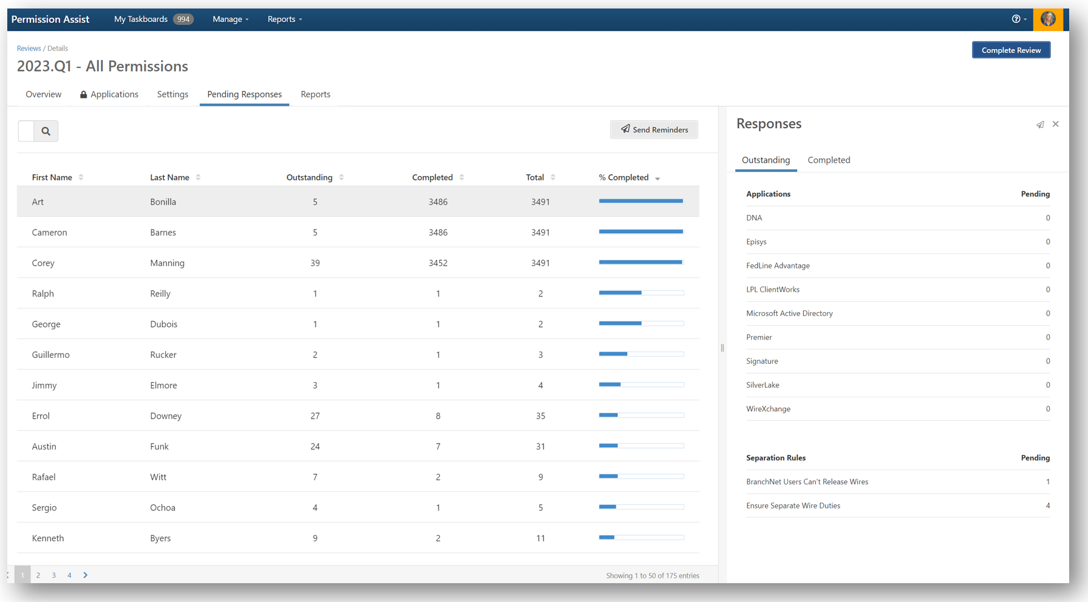This screenshot has height=602, width=1088.
Task: Click the paper plane icon in Responses panel
Action: point(1040,125)
